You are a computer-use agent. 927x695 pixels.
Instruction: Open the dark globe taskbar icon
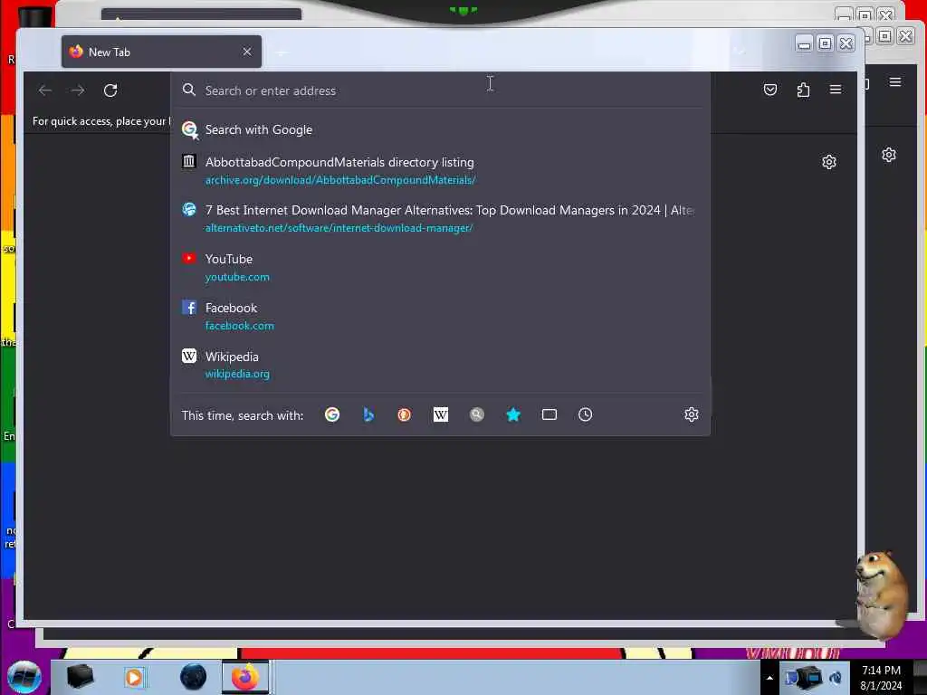(193, 677)
